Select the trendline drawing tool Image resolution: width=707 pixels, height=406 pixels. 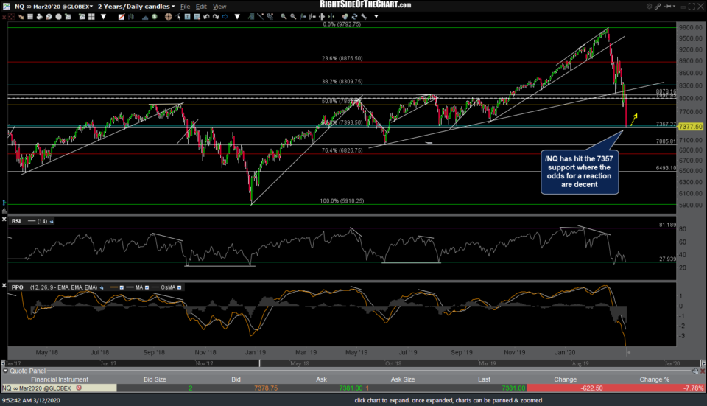click(x=260, y=17)
